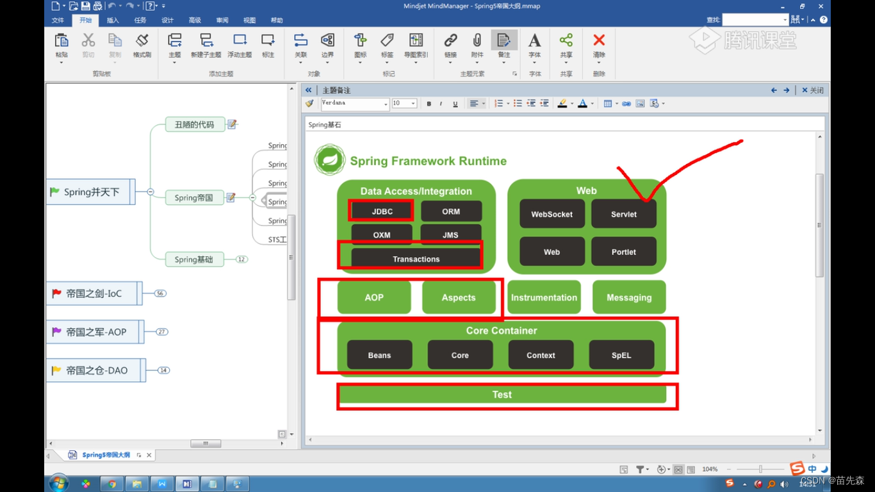This screenshot has height=492, width=875.
Task: Go to the previous topic note arrow
Action: pos(774,90)
